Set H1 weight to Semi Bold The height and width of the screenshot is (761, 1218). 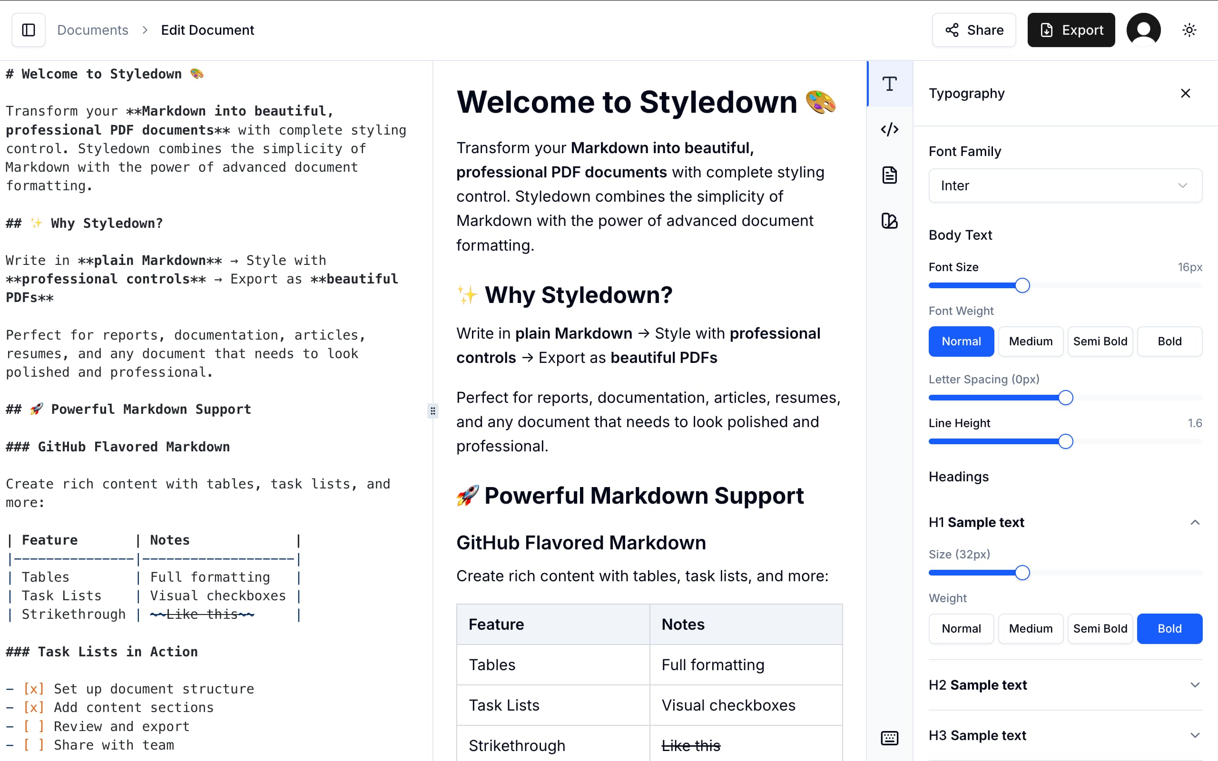click(x=1100, y=629)
